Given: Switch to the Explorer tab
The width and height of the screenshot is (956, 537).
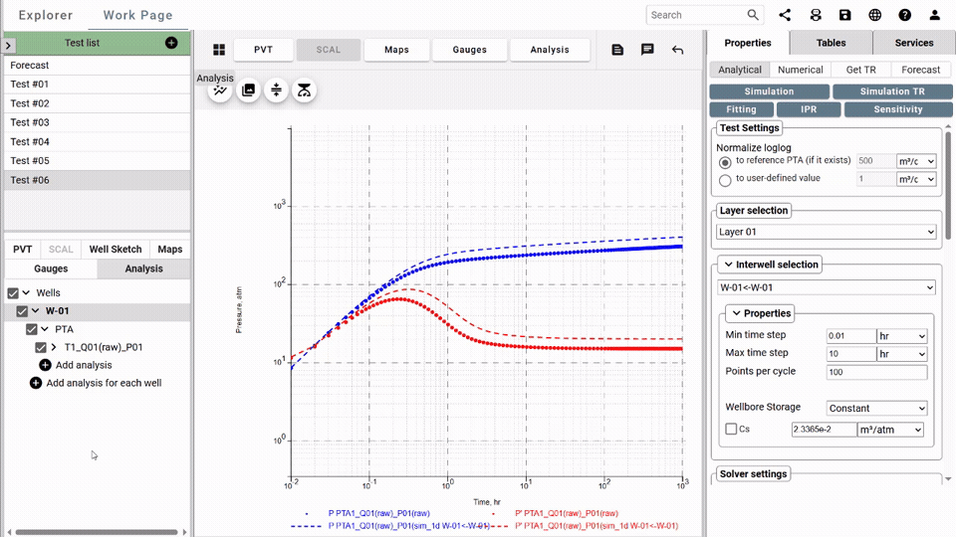Looking at the screenshot, I should coord(46,15).
